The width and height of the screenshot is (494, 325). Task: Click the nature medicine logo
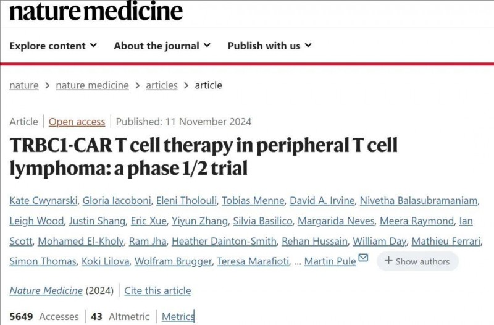point(96,11)
